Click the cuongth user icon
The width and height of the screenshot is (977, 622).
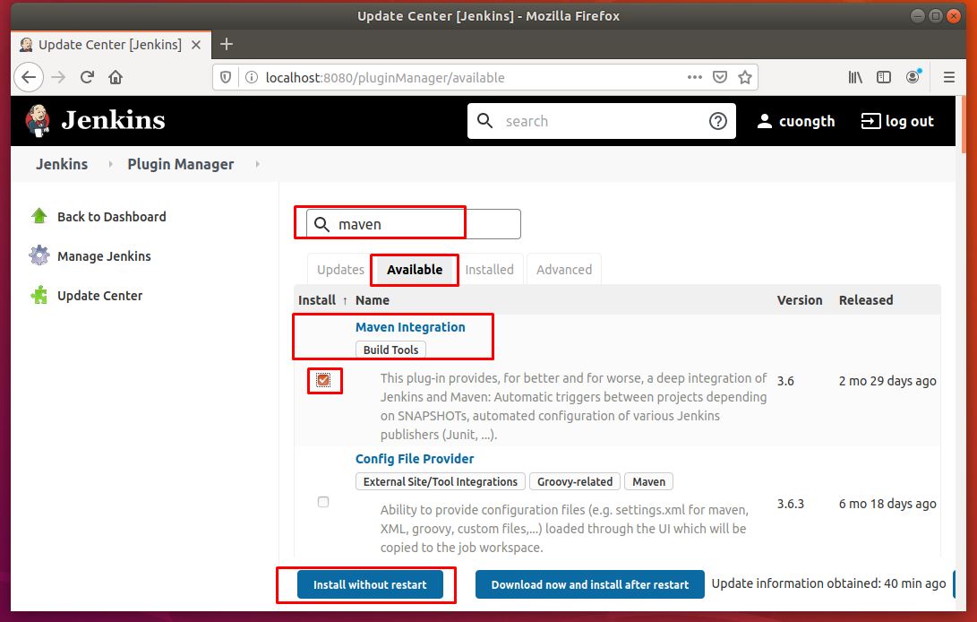[766, 120]
